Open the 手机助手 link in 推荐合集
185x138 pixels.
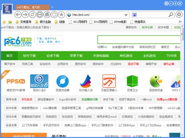27,100
